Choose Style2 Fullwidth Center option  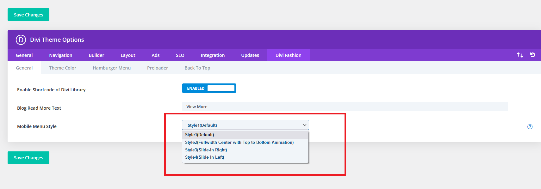245,143
